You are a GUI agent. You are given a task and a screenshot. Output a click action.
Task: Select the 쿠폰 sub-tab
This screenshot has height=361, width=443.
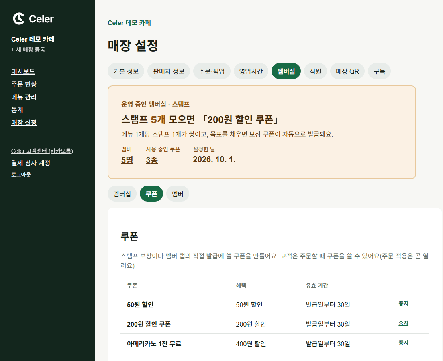pos(151,194)
